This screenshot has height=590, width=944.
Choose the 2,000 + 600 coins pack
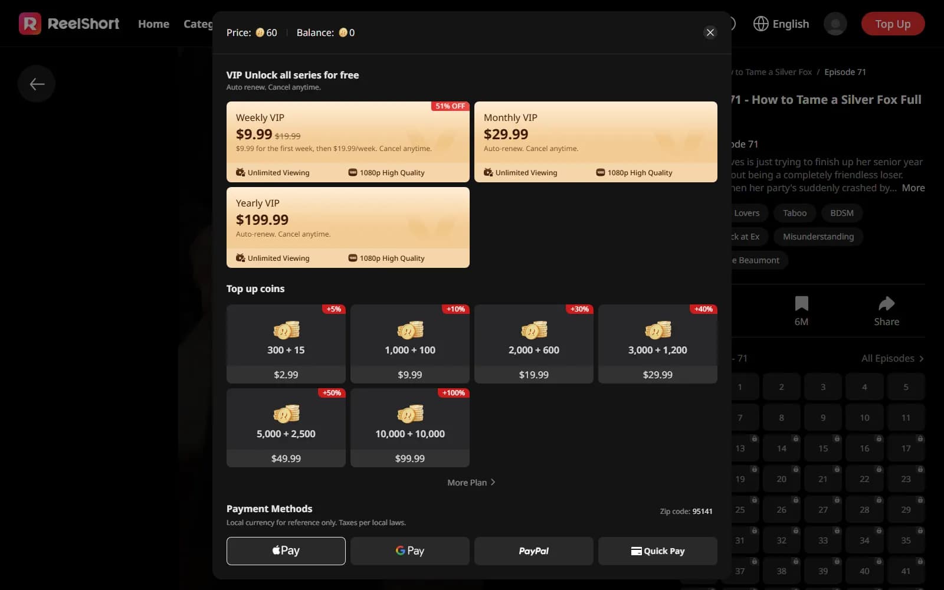tap(534, 344)
